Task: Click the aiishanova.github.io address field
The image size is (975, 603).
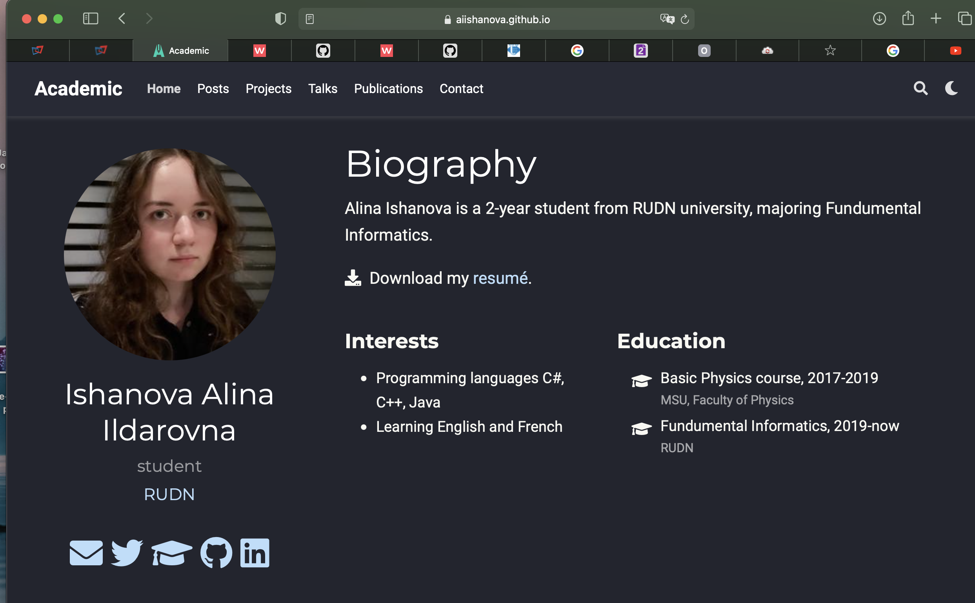Action: pyautogui.click(x=502, y=19)
